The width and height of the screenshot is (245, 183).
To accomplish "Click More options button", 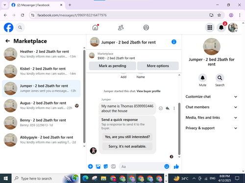I will 158,66.
